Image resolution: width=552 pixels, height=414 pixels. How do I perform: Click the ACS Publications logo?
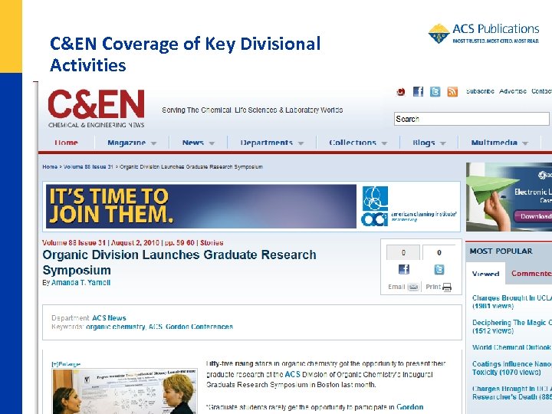tap(484, 34)
